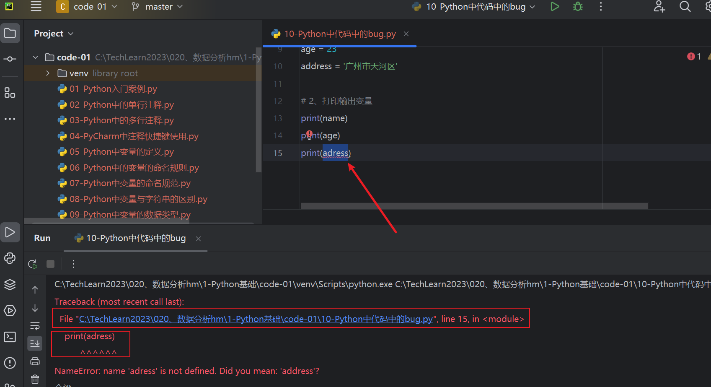Open the Problems tool window icon
The image size is (711, 387).
click(10, 363)
